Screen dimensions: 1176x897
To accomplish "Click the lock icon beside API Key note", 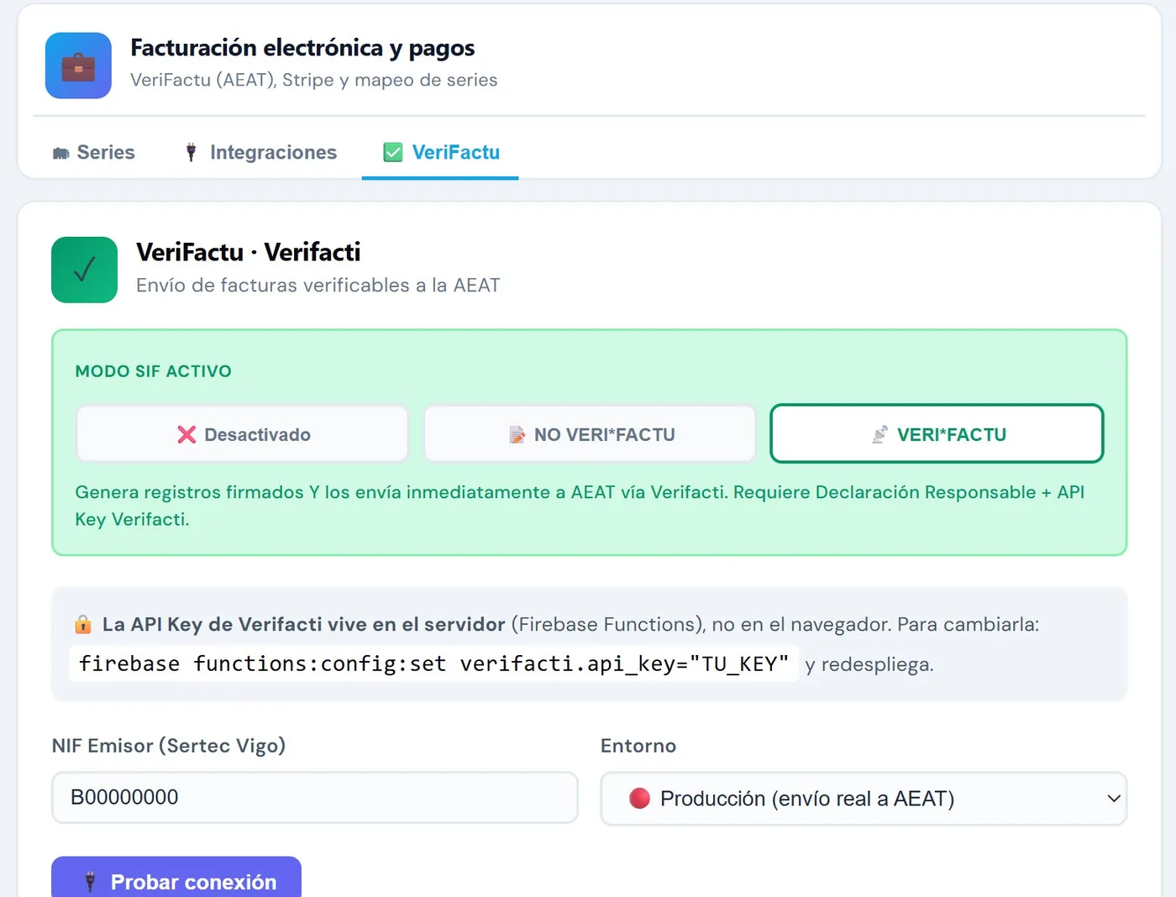I will coord(83,624).
